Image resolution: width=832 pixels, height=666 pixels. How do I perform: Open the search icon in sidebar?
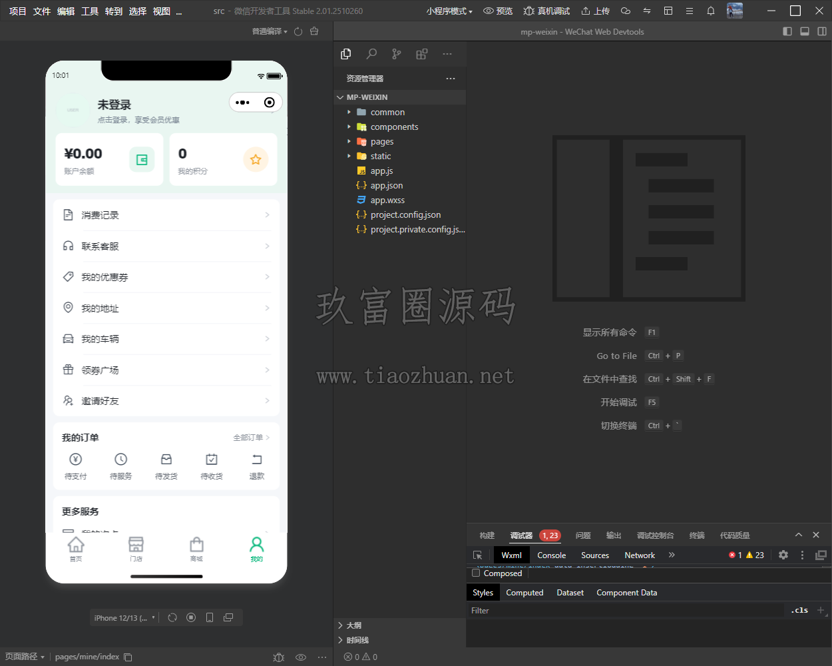[x=371, y=54]
